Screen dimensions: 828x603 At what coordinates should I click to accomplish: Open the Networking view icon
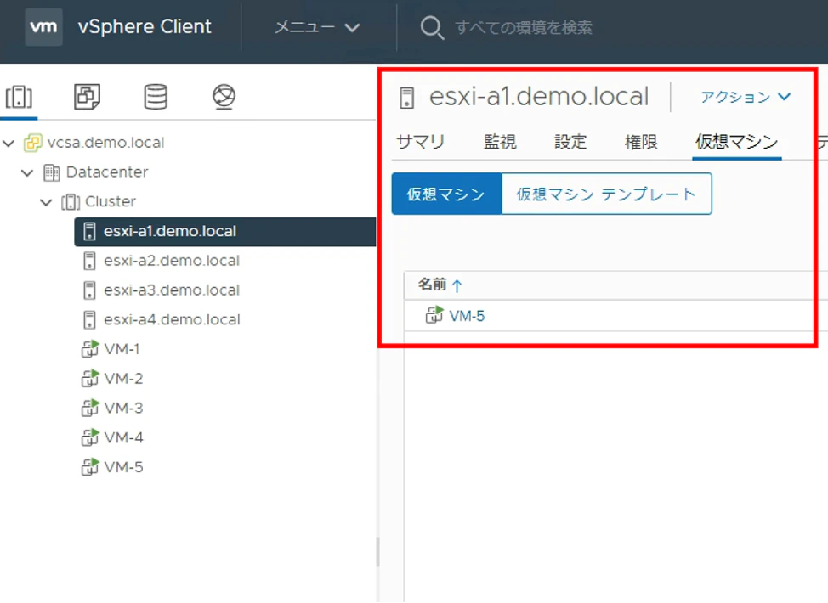[x=224, y=97]
